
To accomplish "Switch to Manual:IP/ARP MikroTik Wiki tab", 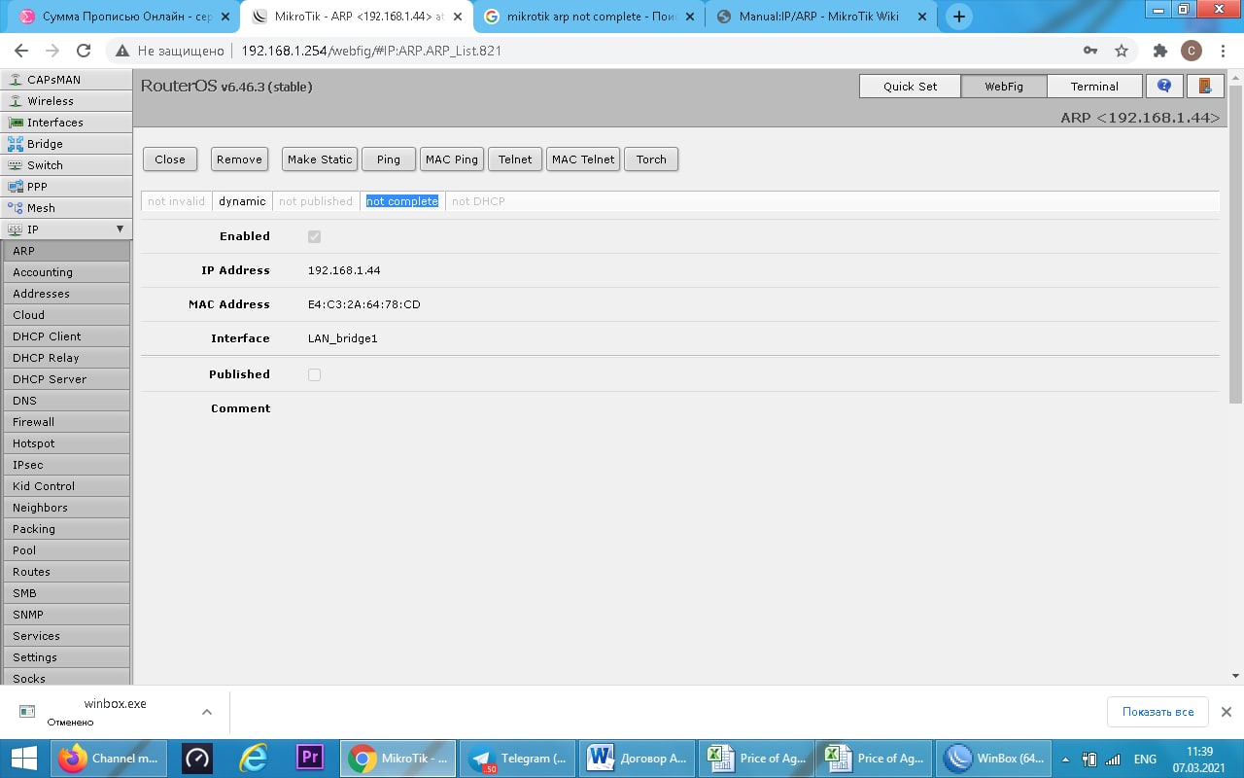I will point(821,17).
